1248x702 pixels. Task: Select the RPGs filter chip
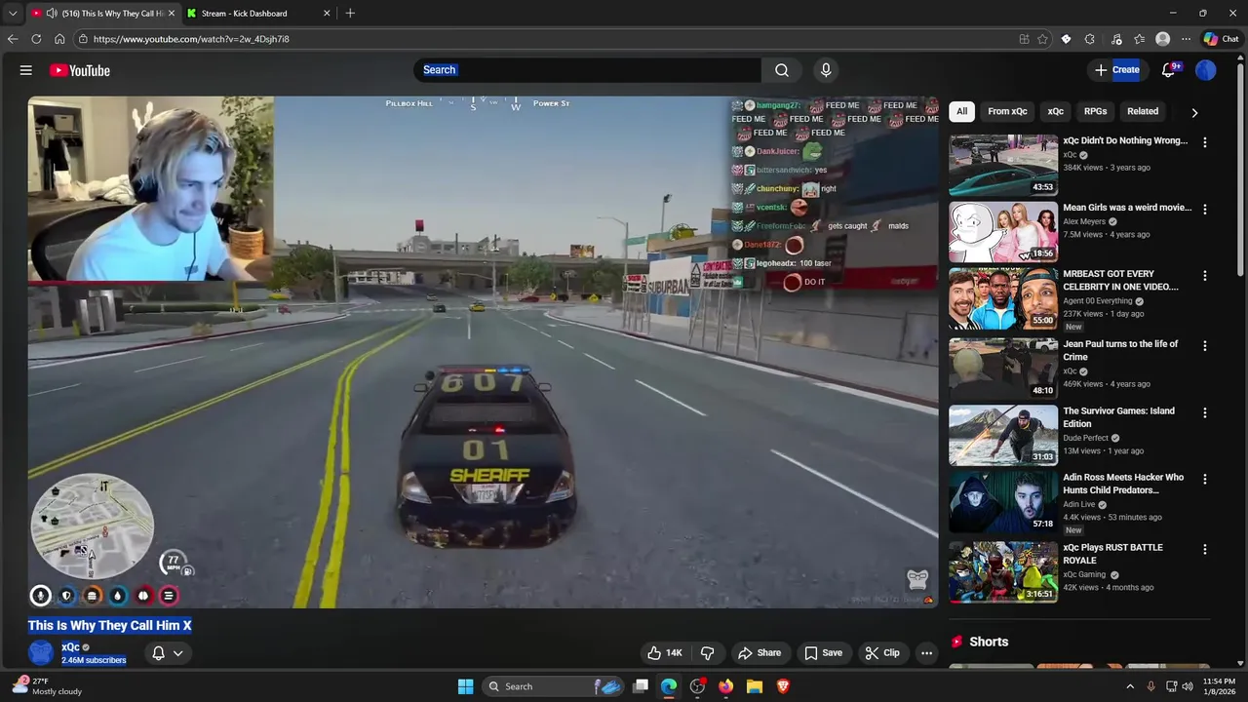[1096, 111]
